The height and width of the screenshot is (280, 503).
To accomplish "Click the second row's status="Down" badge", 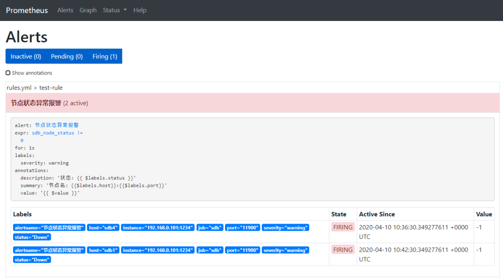I will 32,260.
